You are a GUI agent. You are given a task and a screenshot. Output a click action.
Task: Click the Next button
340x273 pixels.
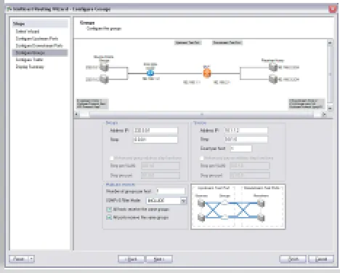tap(159, 259)
